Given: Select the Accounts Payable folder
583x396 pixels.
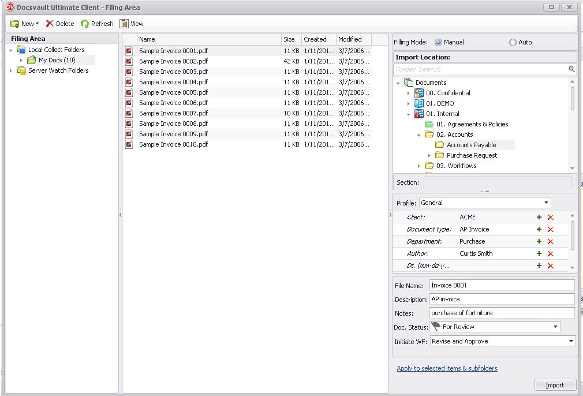Looking at the screenshot, I should (x=471, y=145).
